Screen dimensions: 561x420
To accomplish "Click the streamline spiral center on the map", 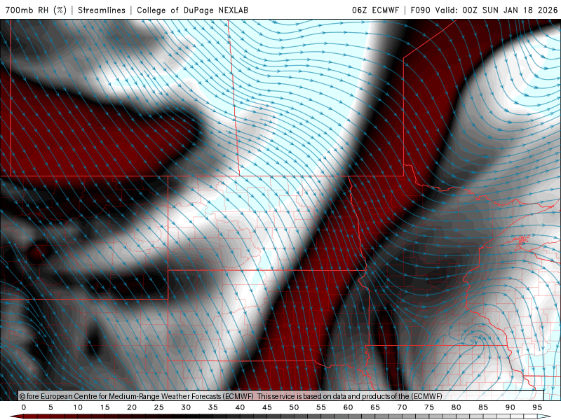I will tap(473, 342).
